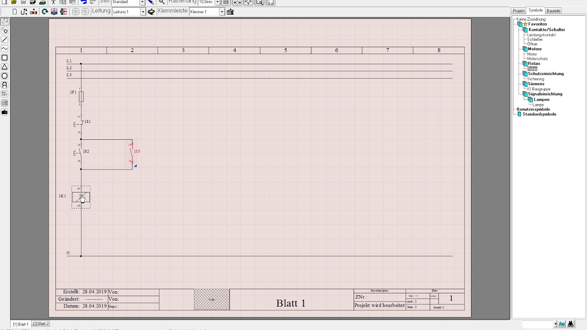Select Keine Zuordnung tree entry
This screenshot has width=587, height=330.
(531, 19)
